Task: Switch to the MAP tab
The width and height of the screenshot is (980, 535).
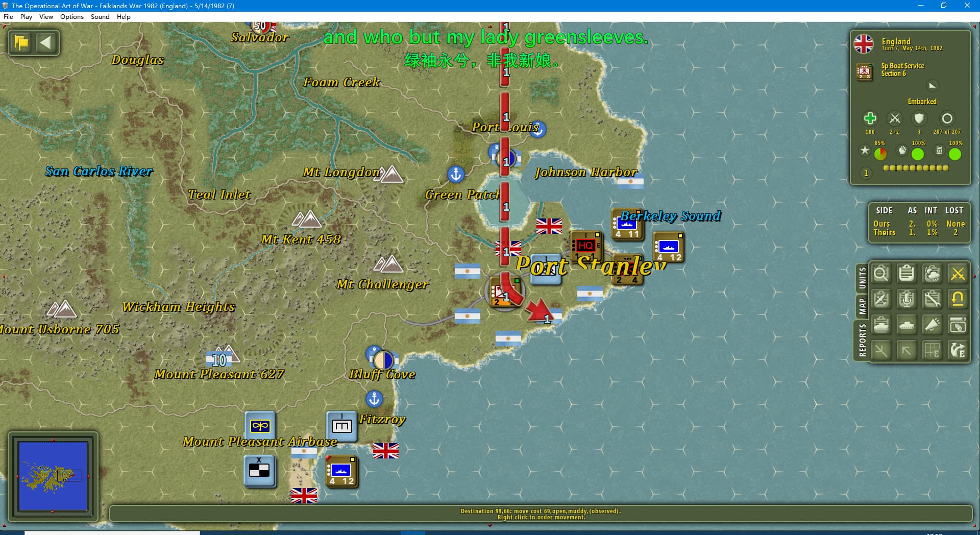Action: pyautogui.click(x=862, y=306)
